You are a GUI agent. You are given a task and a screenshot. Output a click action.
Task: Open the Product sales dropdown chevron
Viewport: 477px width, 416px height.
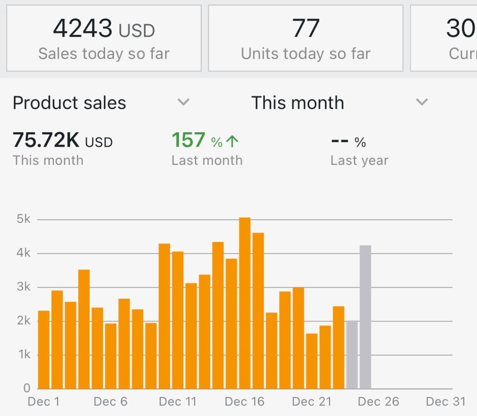[183, 102]
